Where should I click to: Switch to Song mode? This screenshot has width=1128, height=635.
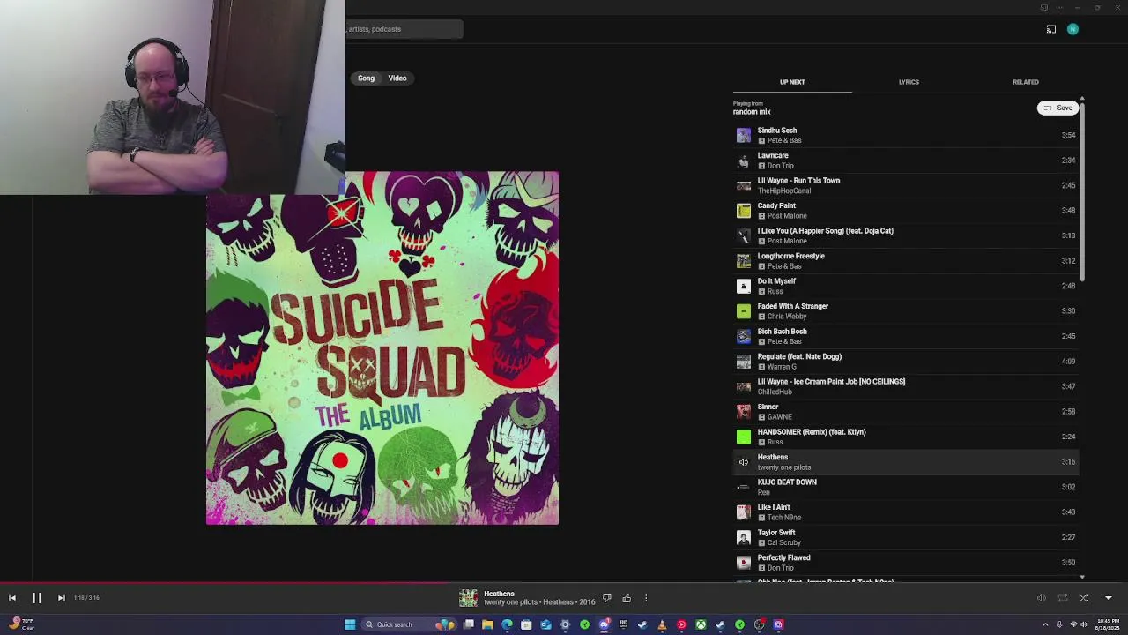tap(366, 78)
